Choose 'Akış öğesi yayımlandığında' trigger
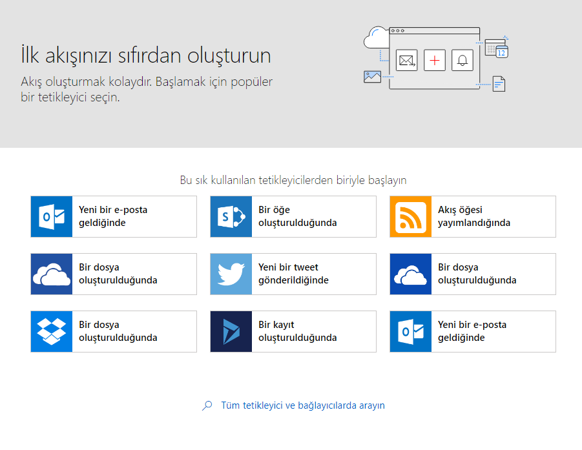This screenshot has height=450, width=582. [x=473, y=217]
